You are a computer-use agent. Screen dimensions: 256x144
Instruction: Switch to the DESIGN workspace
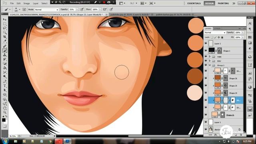[209, 3]
